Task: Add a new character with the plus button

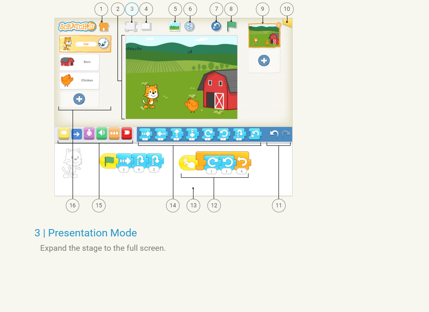Action: pos(79,99)
